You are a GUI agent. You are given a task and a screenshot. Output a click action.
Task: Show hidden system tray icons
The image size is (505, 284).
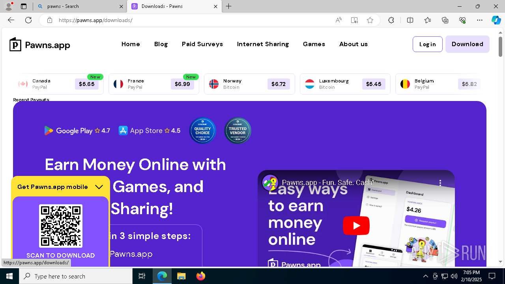(425, 276)
